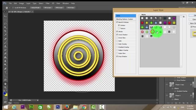Screen dimensions: 196x110
Task: Enable Gradient Overlay checkbox
Action: pyautogui.click(x=117, y=47)
